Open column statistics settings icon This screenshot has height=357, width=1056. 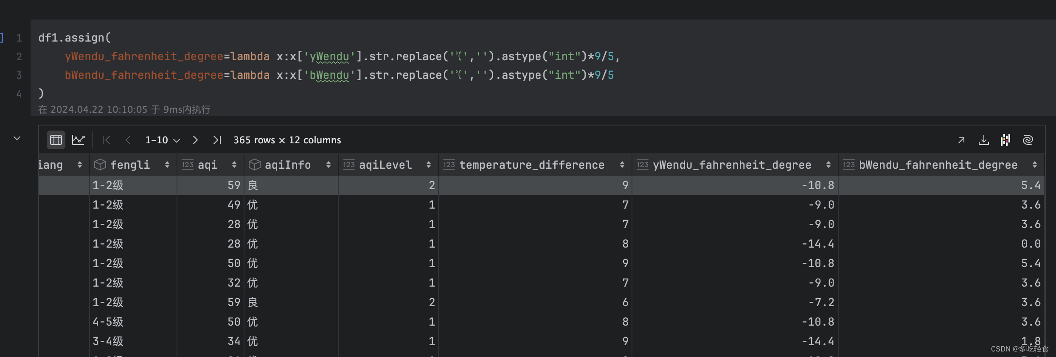click(1005, 140)
